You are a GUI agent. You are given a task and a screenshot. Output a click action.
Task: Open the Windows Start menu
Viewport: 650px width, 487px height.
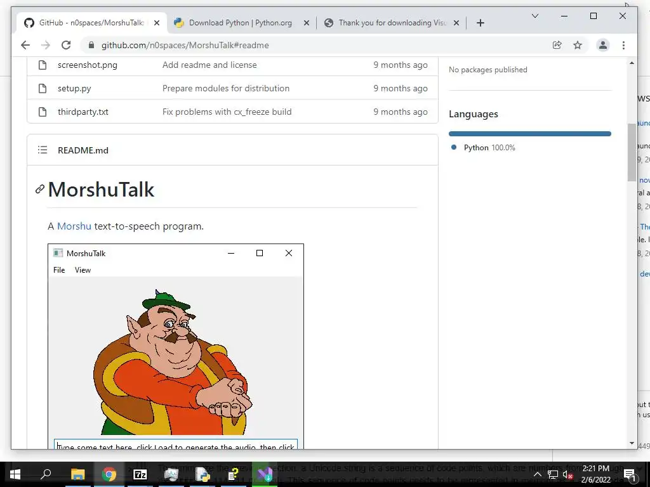click(x=15, y=474)
